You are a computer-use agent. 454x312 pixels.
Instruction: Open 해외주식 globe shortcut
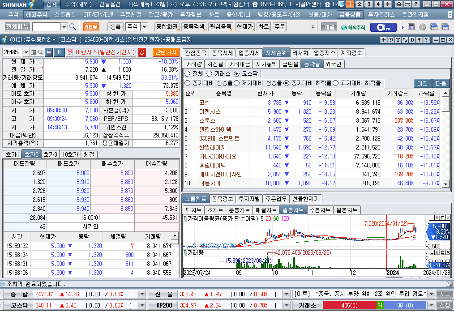tap(353, 27)
